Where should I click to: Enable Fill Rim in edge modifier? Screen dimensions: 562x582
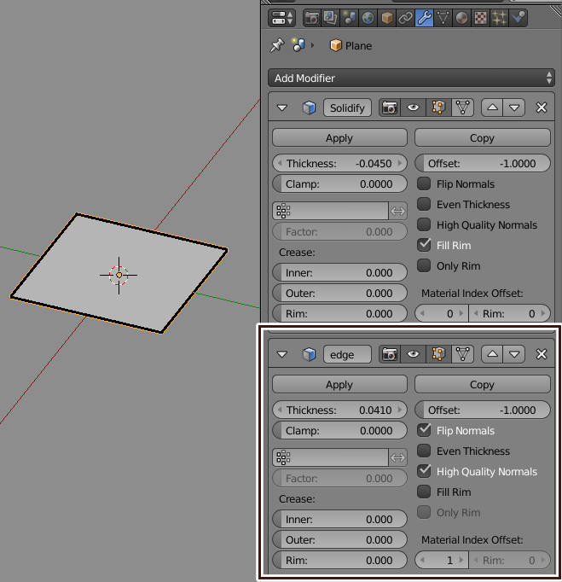click(424, 492)
